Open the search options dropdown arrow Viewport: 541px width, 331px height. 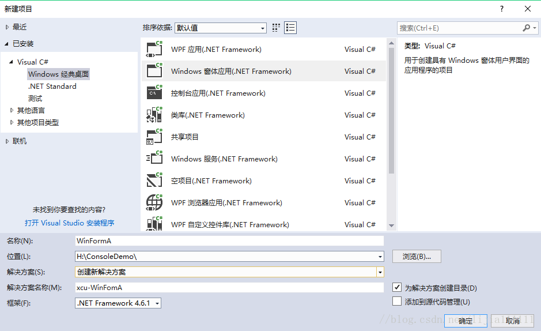click(x=535, y=28)
